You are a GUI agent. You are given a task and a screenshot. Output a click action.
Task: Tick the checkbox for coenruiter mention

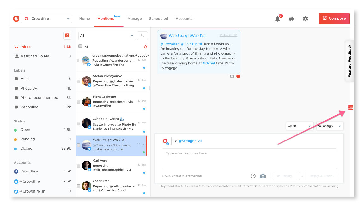click(78, 186)
